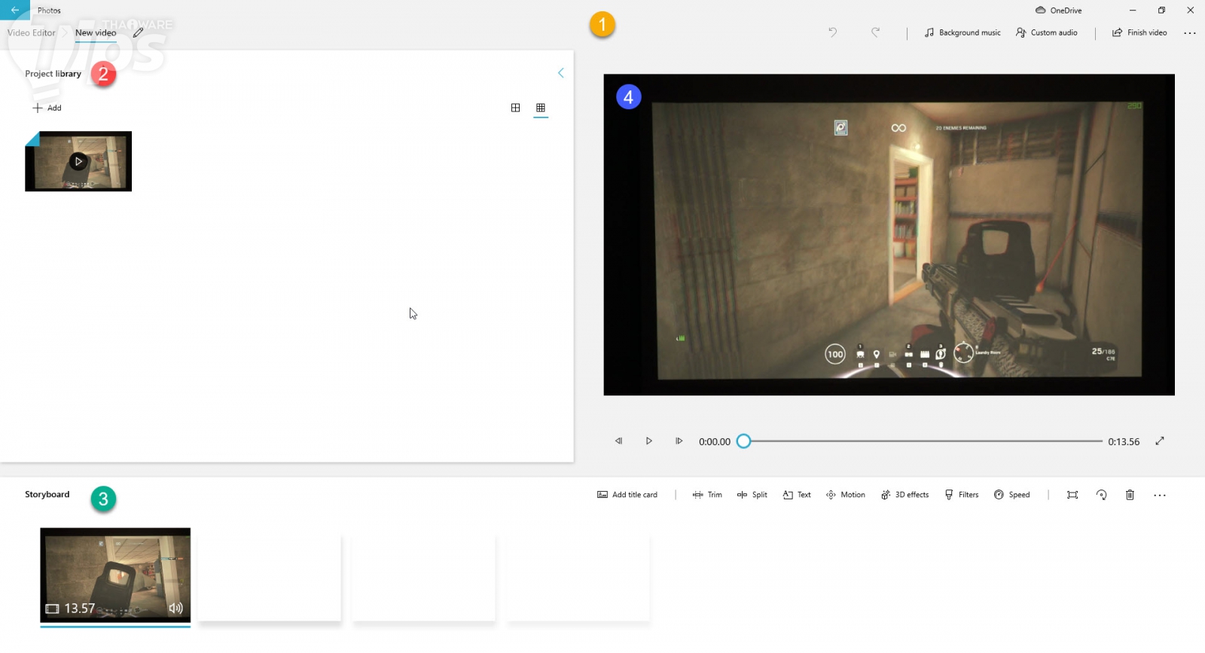1205x653 pixels.
Task: Open Motion options for the clip
Action: tap(846, 495)
